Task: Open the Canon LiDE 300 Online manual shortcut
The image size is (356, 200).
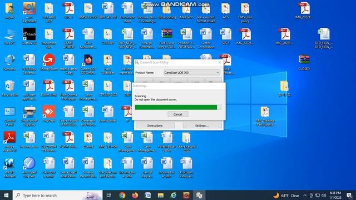Action: [88, 64]
